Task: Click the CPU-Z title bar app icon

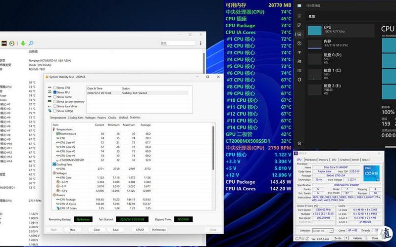Action: coord(296,153)
